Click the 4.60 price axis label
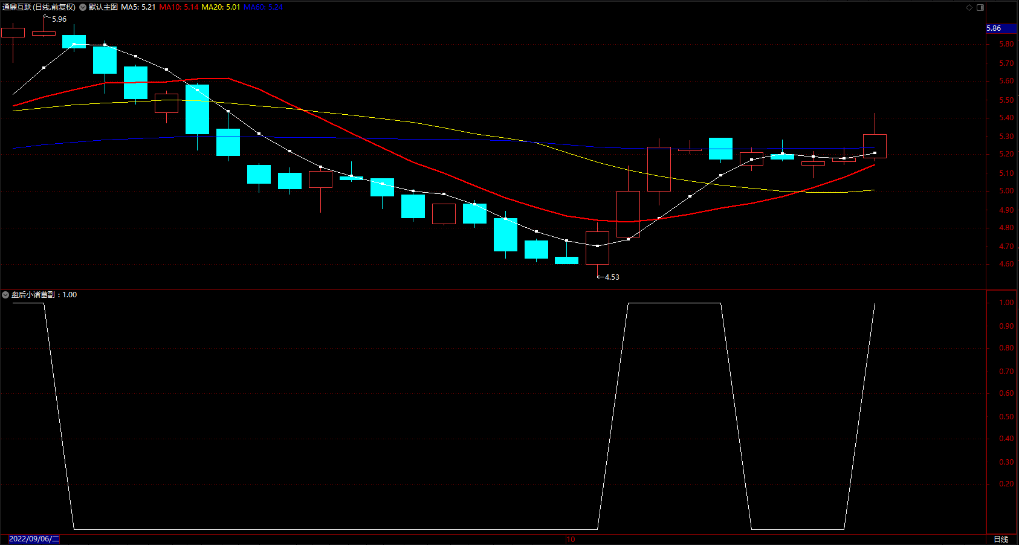Image resolution: width=1019 pixels, height=545 pixels. tap(1006, 264)
